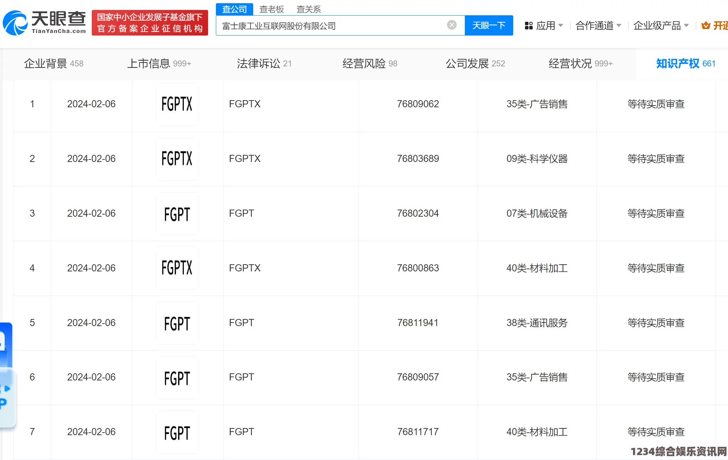Click 等待实质审查 status in row 5

(656, 323)
